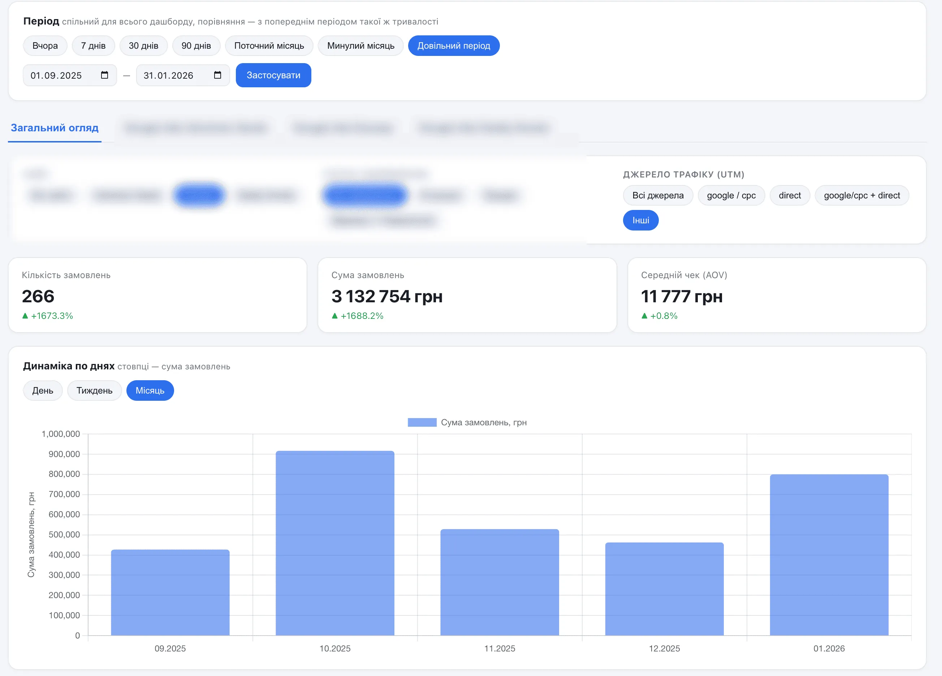Open the start date calendar picker icon

click(104, 75)
